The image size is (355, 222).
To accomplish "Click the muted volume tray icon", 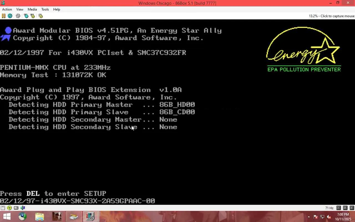I will tap(329, 217).
